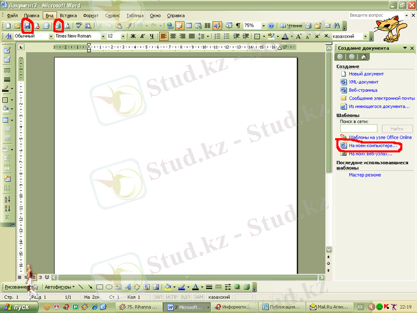417x313 pixels.
Task: Click the Grow Font icon
Action: (299, 37)
